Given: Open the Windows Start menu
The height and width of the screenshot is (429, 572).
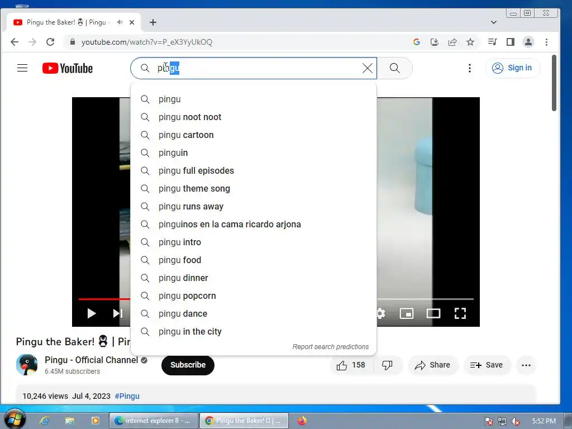Looking at the screenshot, I should [x=15, y=419].
